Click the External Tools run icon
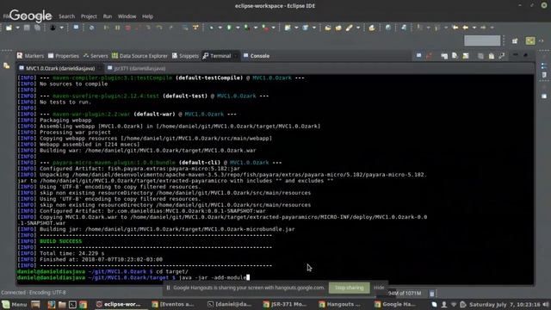This screenshot has width=551, height=310. click(x=266, y=28)
